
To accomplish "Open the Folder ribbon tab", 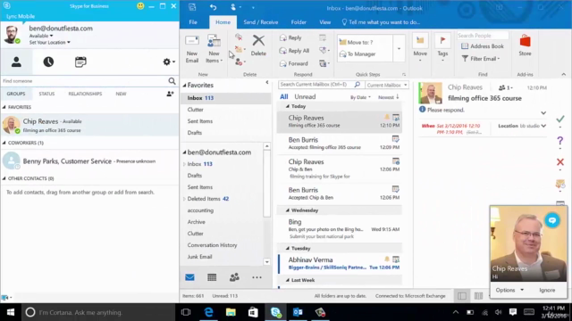I will 299,22.
